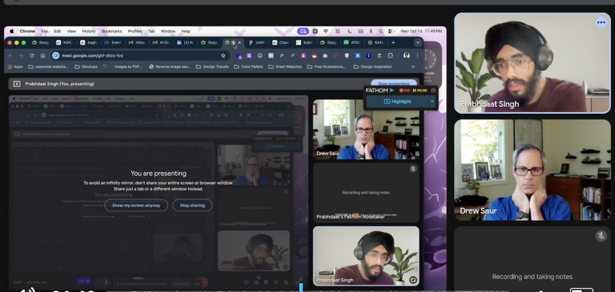Expand the Fathom Highlight dropdown arrow

432,101
